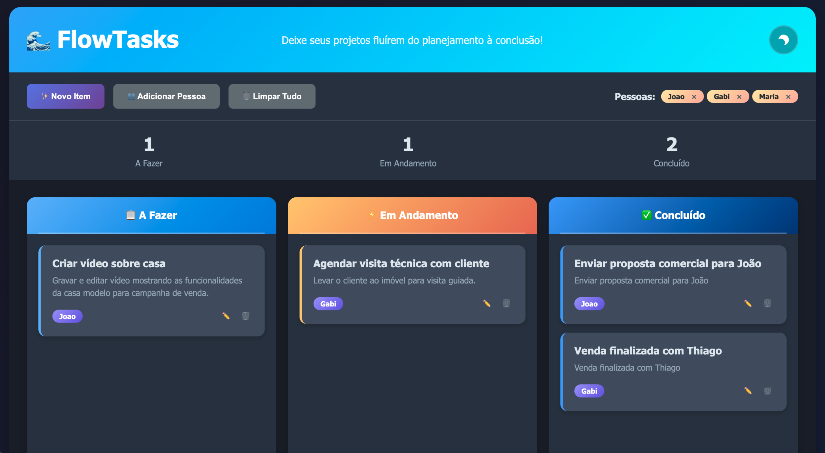This screenshot has width=825, height=453.
Task: Click the Joao tag on 'Enviar proposta comercial'
Action: (x=589, y=304)
